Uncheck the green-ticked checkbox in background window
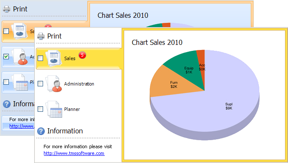The height and width of the screenshot is (163, 288). click(x=6, y=56)
